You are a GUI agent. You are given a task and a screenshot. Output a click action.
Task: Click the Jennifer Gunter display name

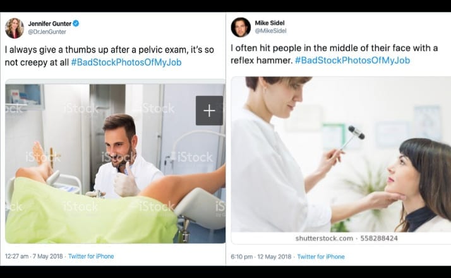[x=49, y=23]
